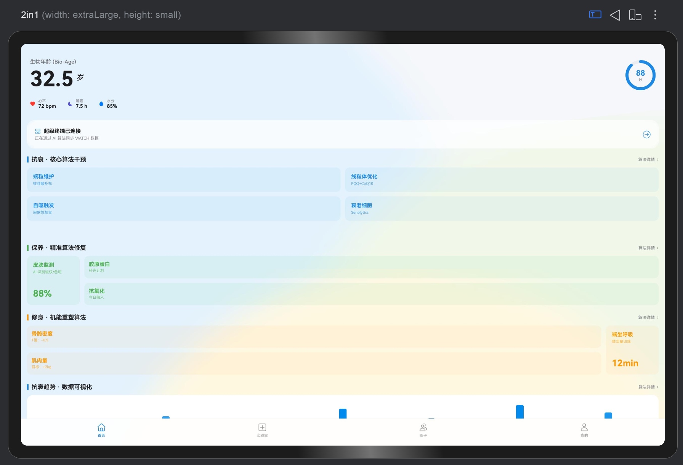Click the water drop hydration icon
The width and height of the screenshot is (683, 465).
click(x=101, y=104)
